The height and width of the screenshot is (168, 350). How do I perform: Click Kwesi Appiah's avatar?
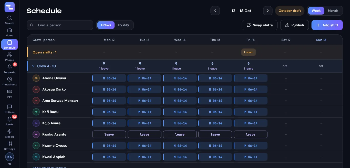[36, 157]
